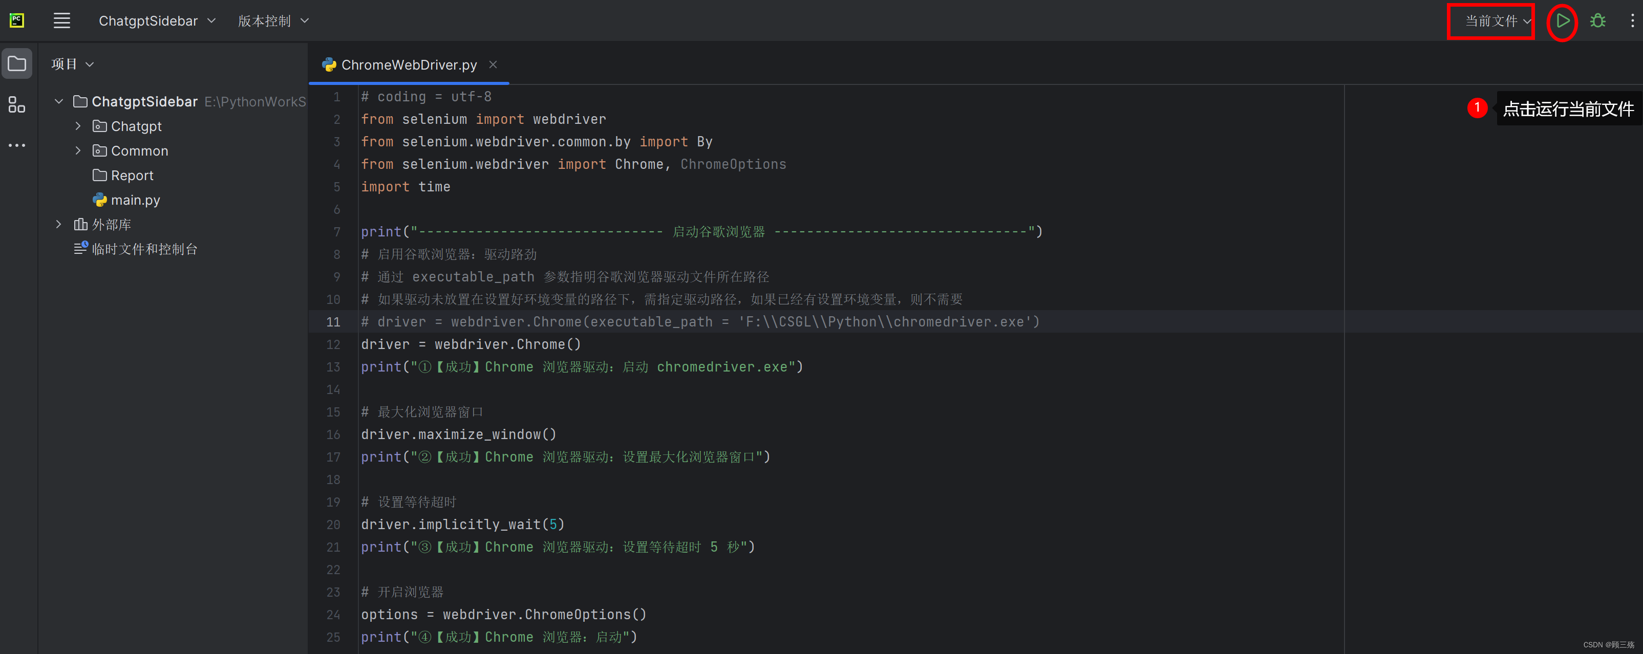The width and height of the screenshot is (1643, 654).
Task: Open the hamburger main menu
Action: 62,21
